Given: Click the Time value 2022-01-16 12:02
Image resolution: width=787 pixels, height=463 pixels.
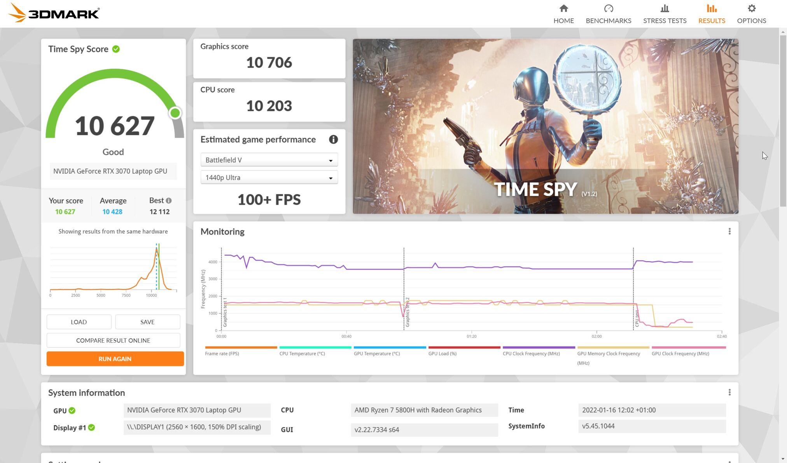Looking at the screenshot, I should point(652,410).
